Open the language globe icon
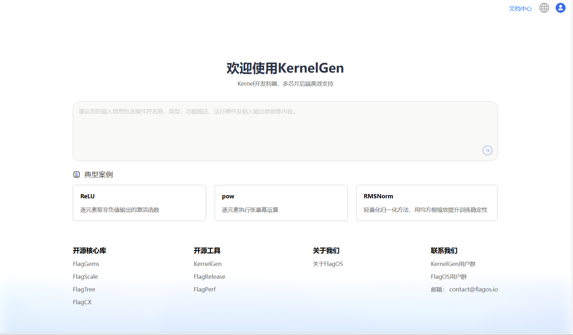This screenshot has height=335, width=573. (544, 8)
